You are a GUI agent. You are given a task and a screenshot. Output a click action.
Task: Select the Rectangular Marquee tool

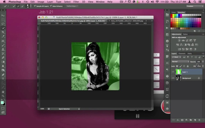tap(3, 20)
